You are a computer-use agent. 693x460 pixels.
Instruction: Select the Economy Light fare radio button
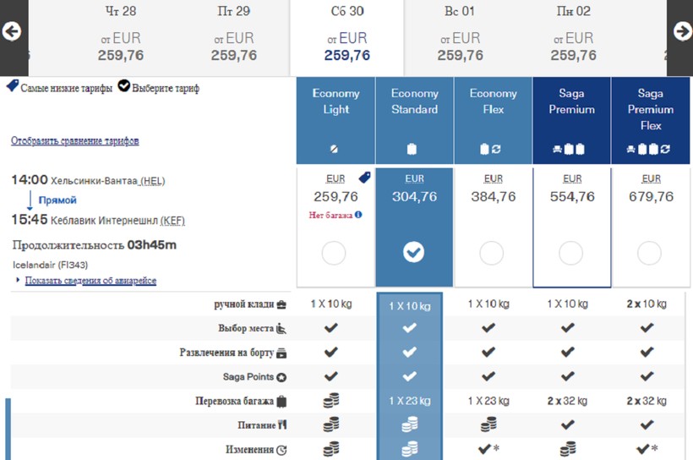(334, 252)
